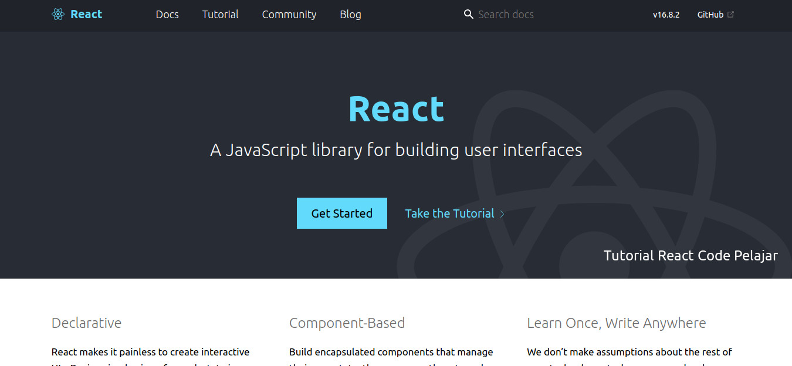
Task: Select the Declarative heading
Action: click(x=86, y=323)
